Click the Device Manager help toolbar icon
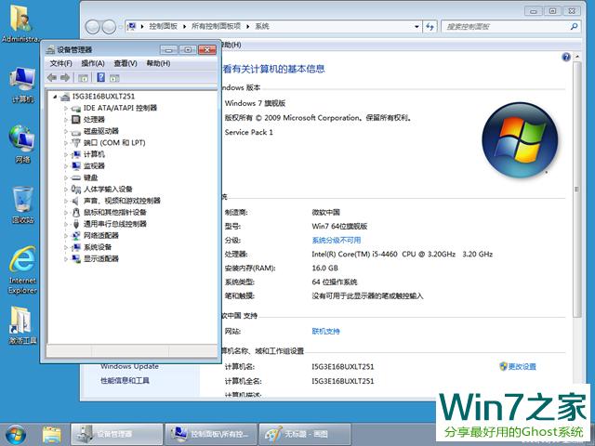 (101, 77)
